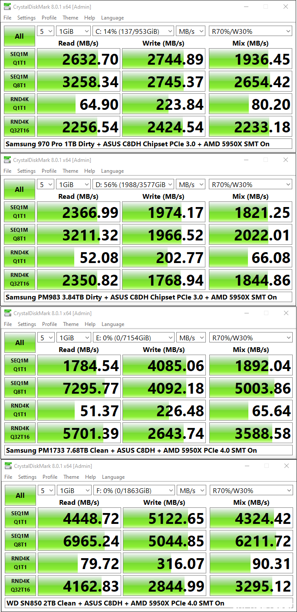Run All tests in the PM1733 window

20,342
